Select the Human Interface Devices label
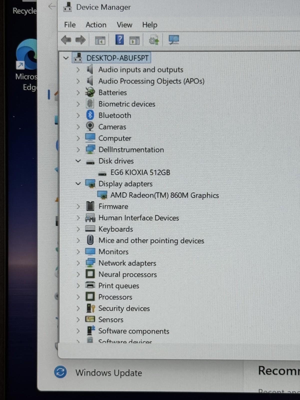300x400 pixels. coord(139,218)
